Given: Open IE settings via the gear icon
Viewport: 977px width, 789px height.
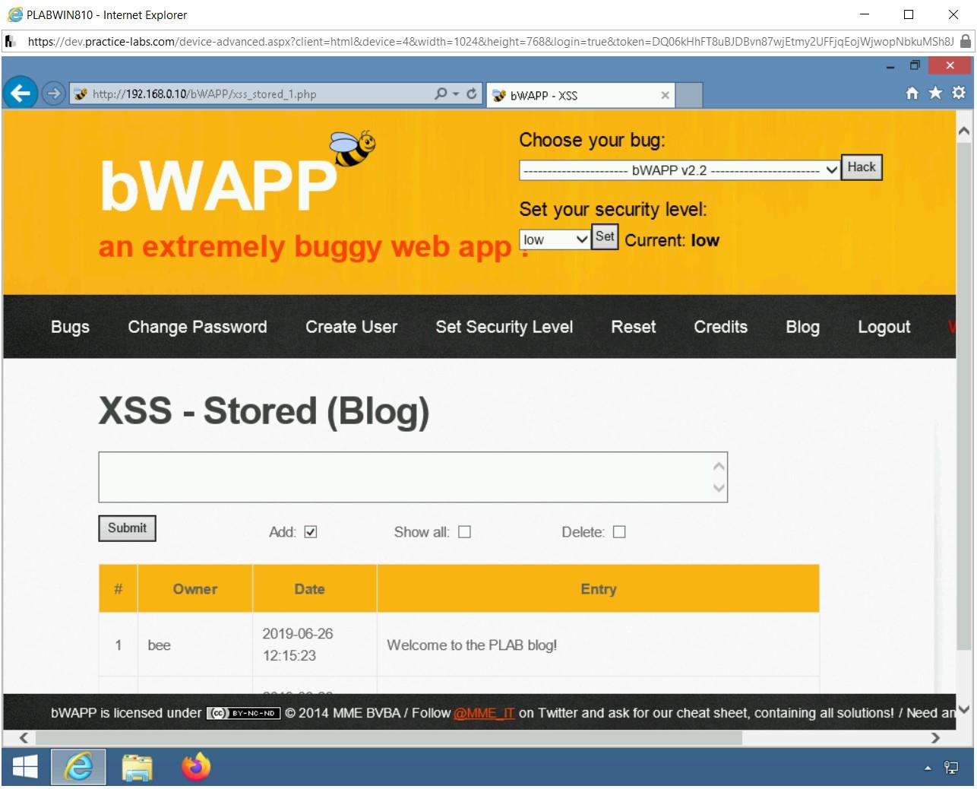Looking at the screenshot, I should point(958,92).
